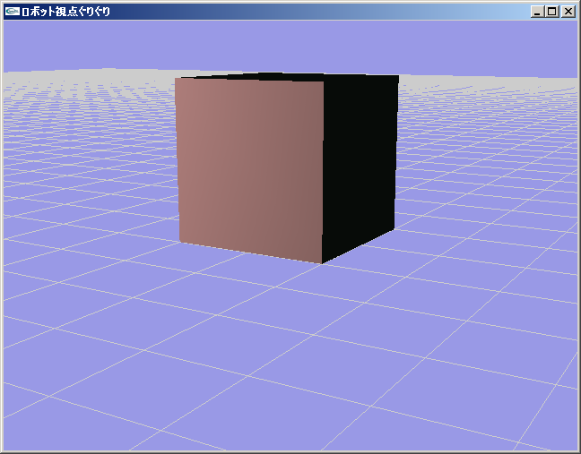Screen dimensions: 581x454
Task: Close the ロボット視点ぐりぐり window
Action: pos(568,12)
